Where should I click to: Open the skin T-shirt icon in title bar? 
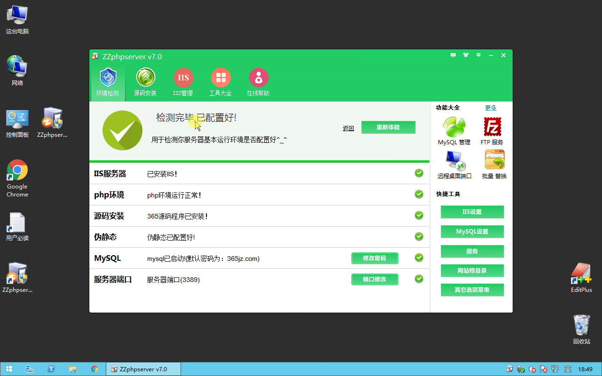click(x=466, y=55)
